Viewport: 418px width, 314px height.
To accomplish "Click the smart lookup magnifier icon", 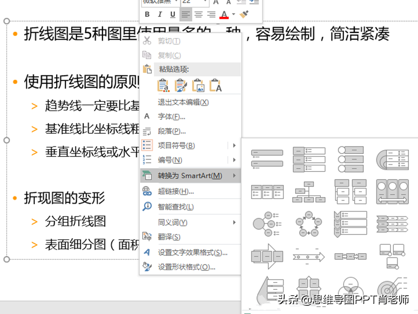I will [147, 207].
